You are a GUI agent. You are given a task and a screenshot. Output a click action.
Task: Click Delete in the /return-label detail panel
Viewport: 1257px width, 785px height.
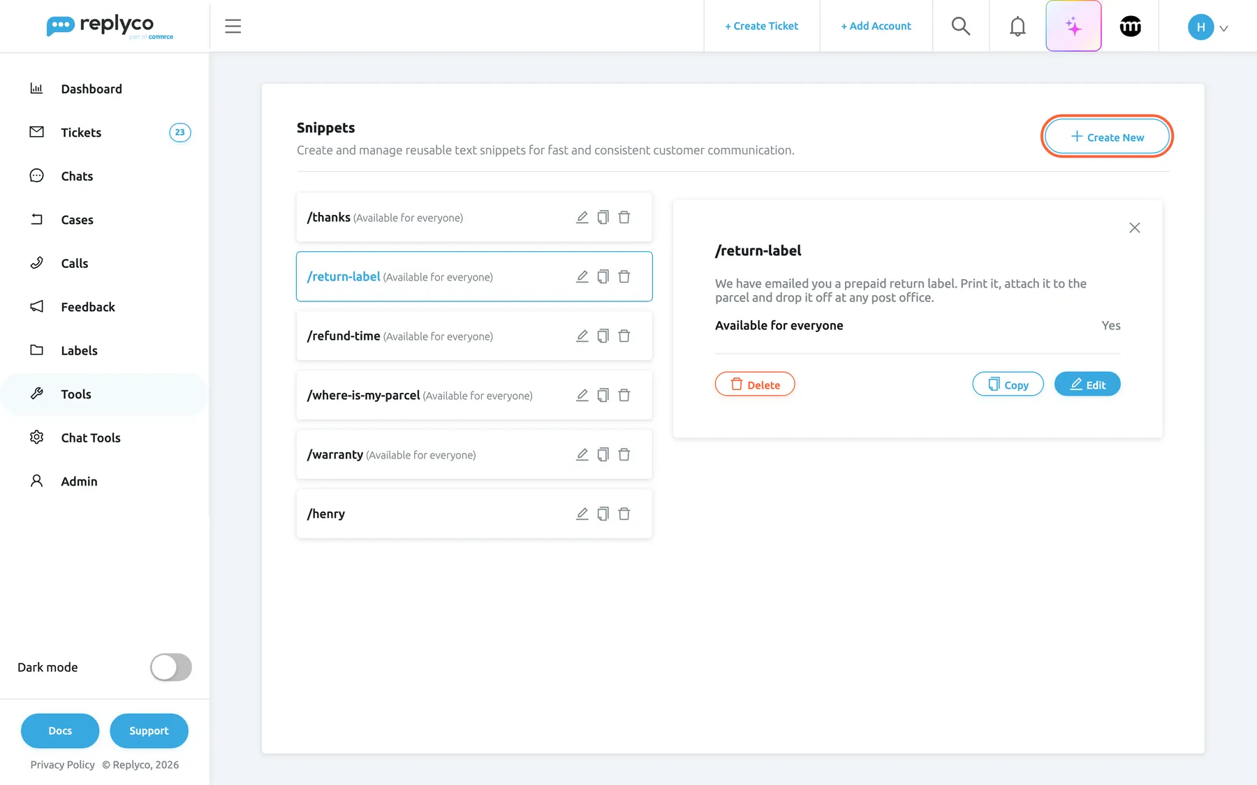point(755,384)
